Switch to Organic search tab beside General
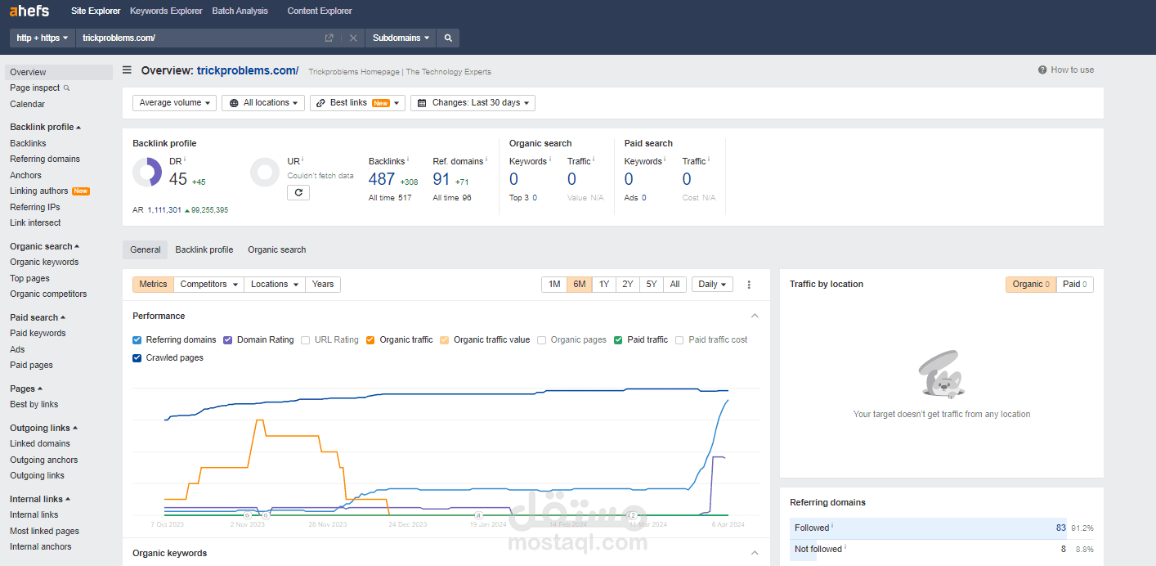 tap(277, 249)
